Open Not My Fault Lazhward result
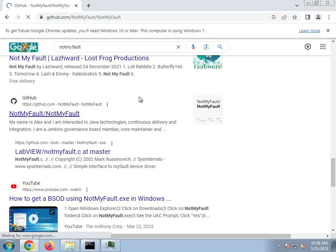The width and height of the screenshot is (336, 252). 79,58
